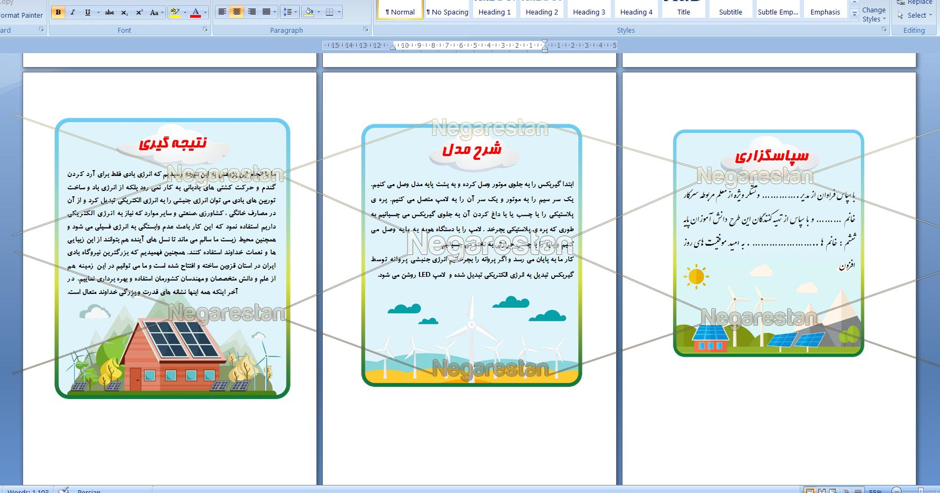This screenshot has width=940, height=493.
Task: Click the red سپاسگزاری heading
Action: 771,156
